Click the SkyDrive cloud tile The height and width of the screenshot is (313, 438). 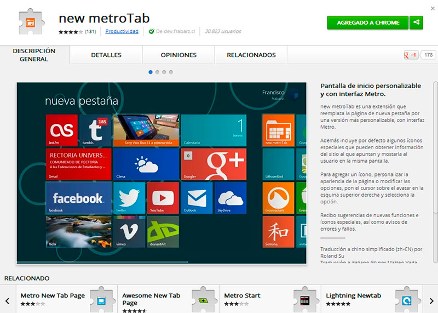(230, 198)
